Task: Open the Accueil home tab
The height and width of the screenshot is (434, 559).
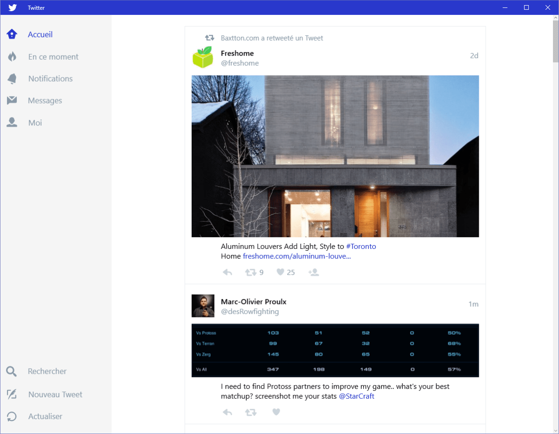Action: pos(40,34)
